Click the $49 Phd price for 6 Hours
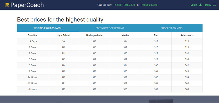 (156, 89)
